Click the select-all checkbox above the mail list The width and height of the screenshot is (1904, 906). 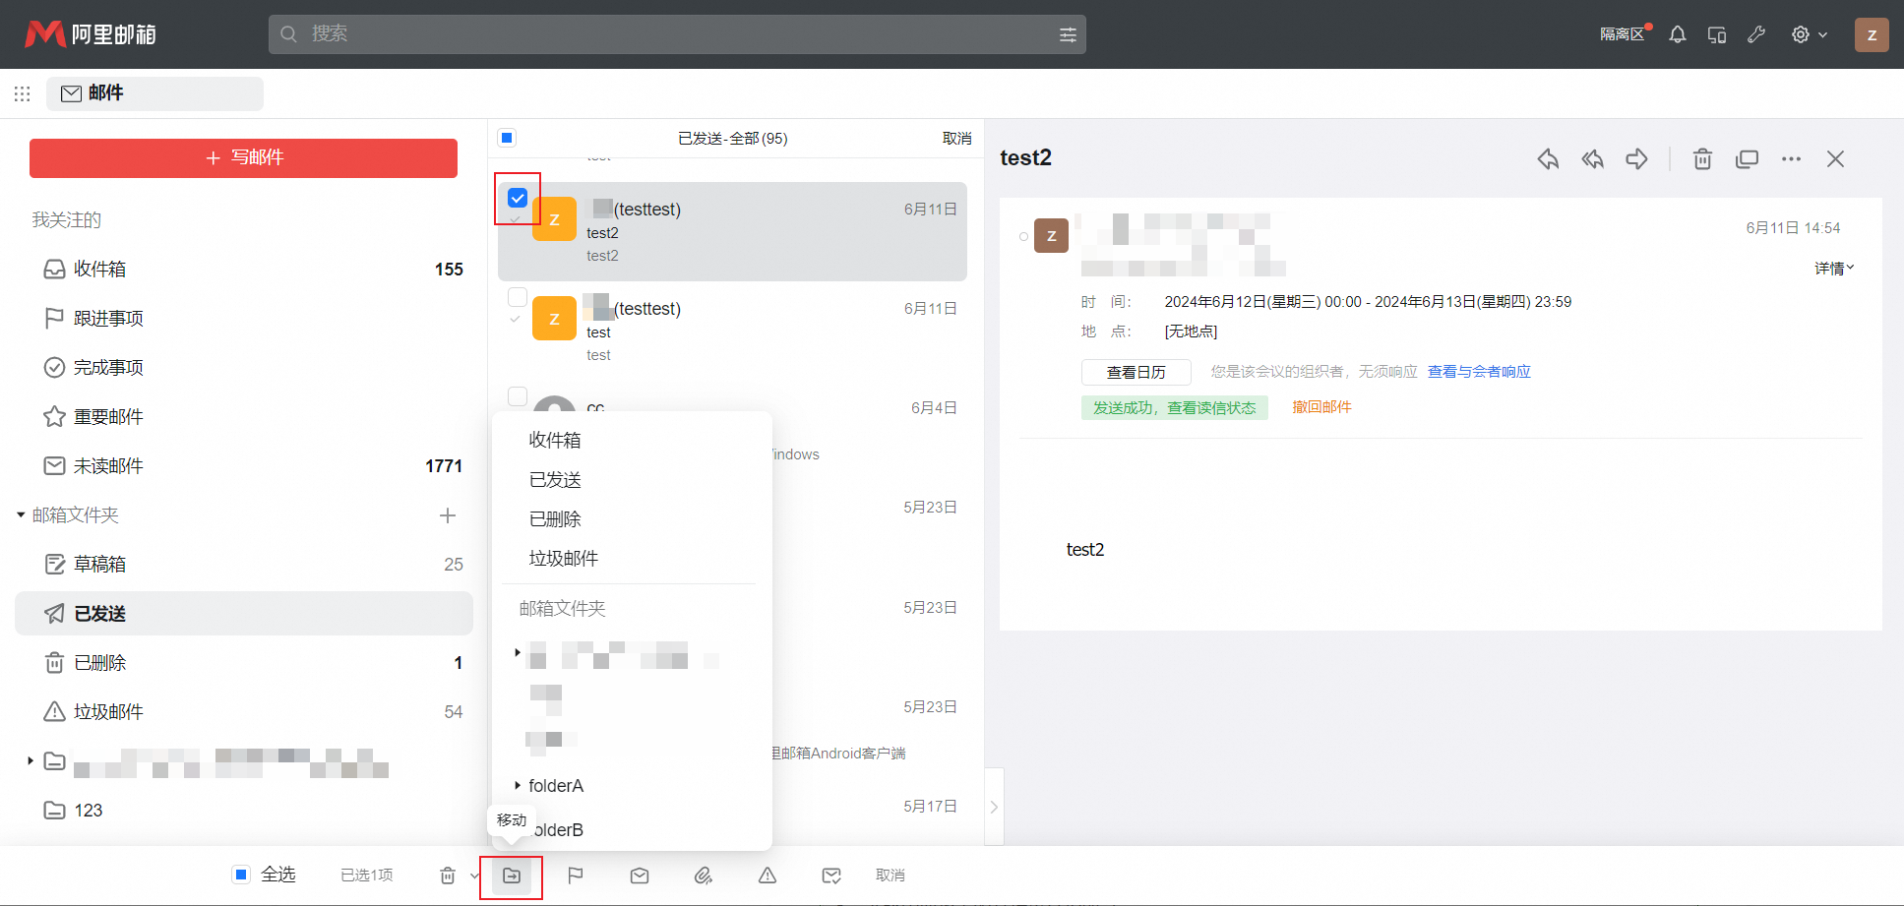[506, 138]
